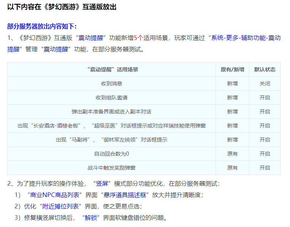Select the cell mentioning '长安酒店-酒楼老板'
The width and height of the screenshot is (290, 227).
tap(112, 126)
